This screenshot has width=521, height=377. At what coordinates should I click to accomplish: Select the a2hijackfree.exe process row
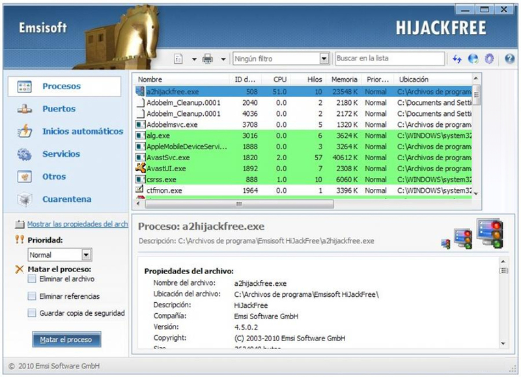coord(303,92)
